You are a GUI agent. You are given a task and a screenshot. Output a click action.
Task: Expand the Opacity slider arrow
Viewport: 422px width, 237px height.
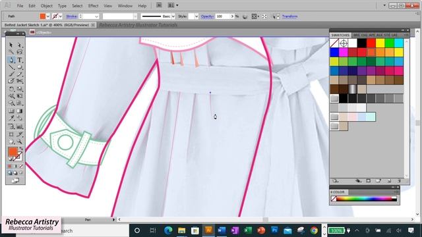(x=232, y=16)
